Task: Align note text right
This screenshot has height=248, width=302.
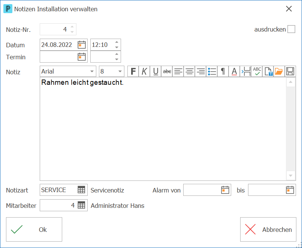Action: tap(200, 71)
